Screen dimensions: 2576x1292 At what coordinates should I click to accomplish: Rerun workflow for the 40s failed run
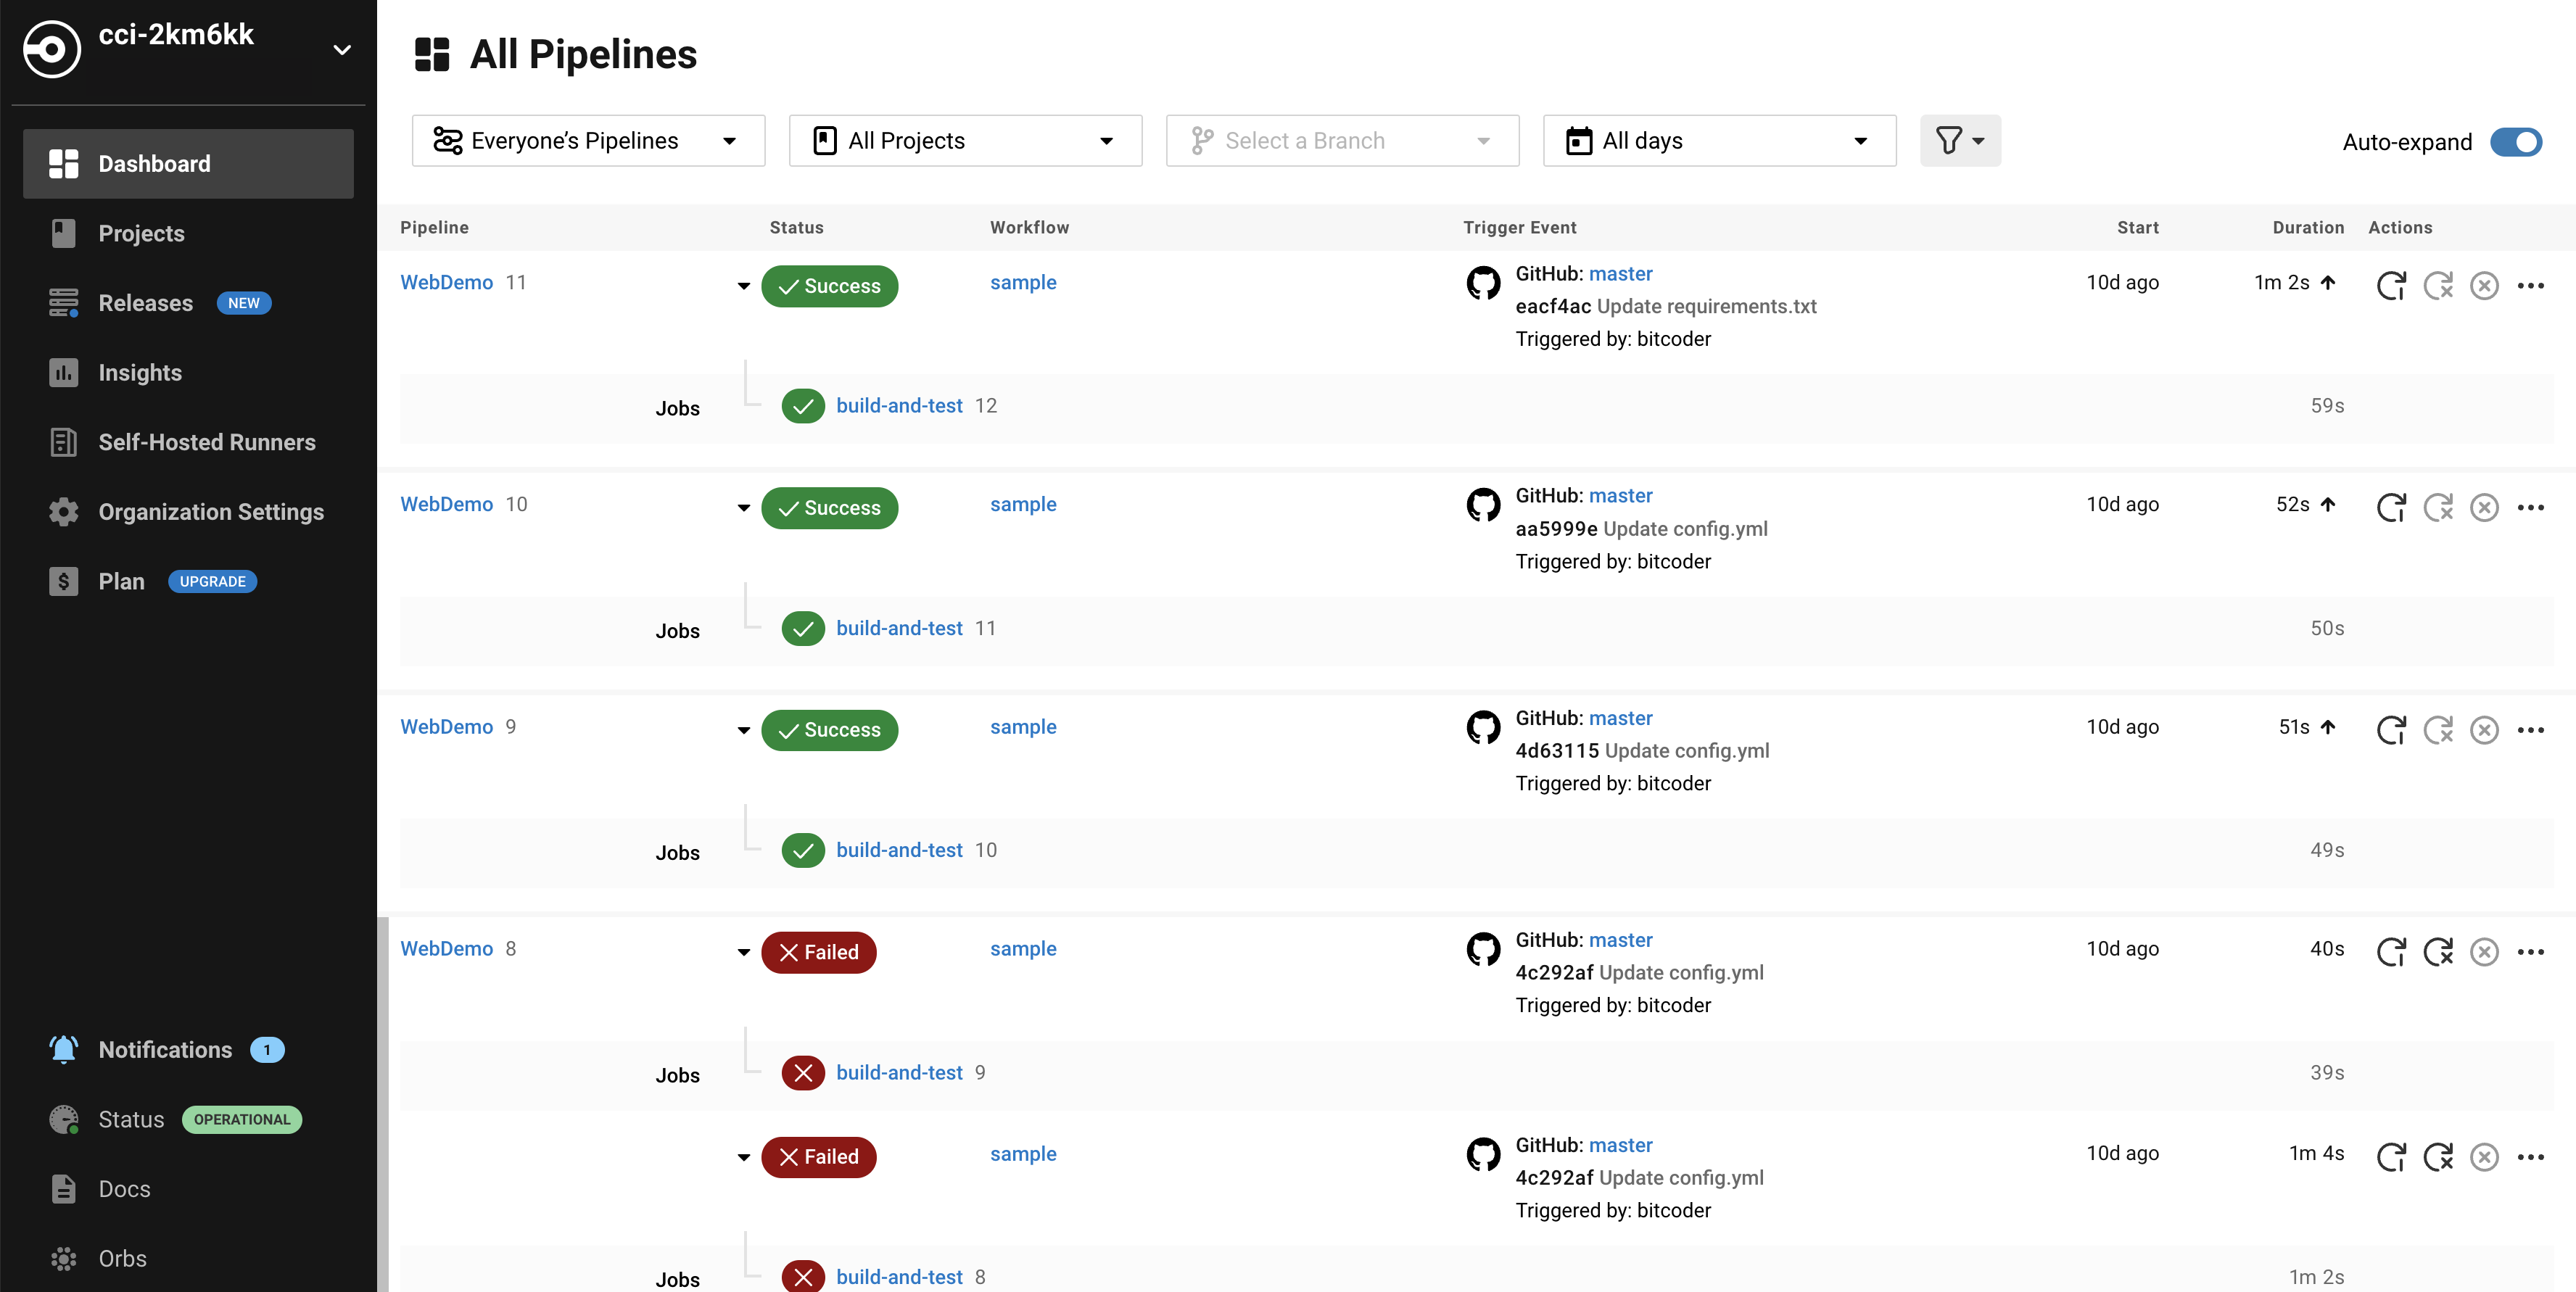pos(2391,952)
